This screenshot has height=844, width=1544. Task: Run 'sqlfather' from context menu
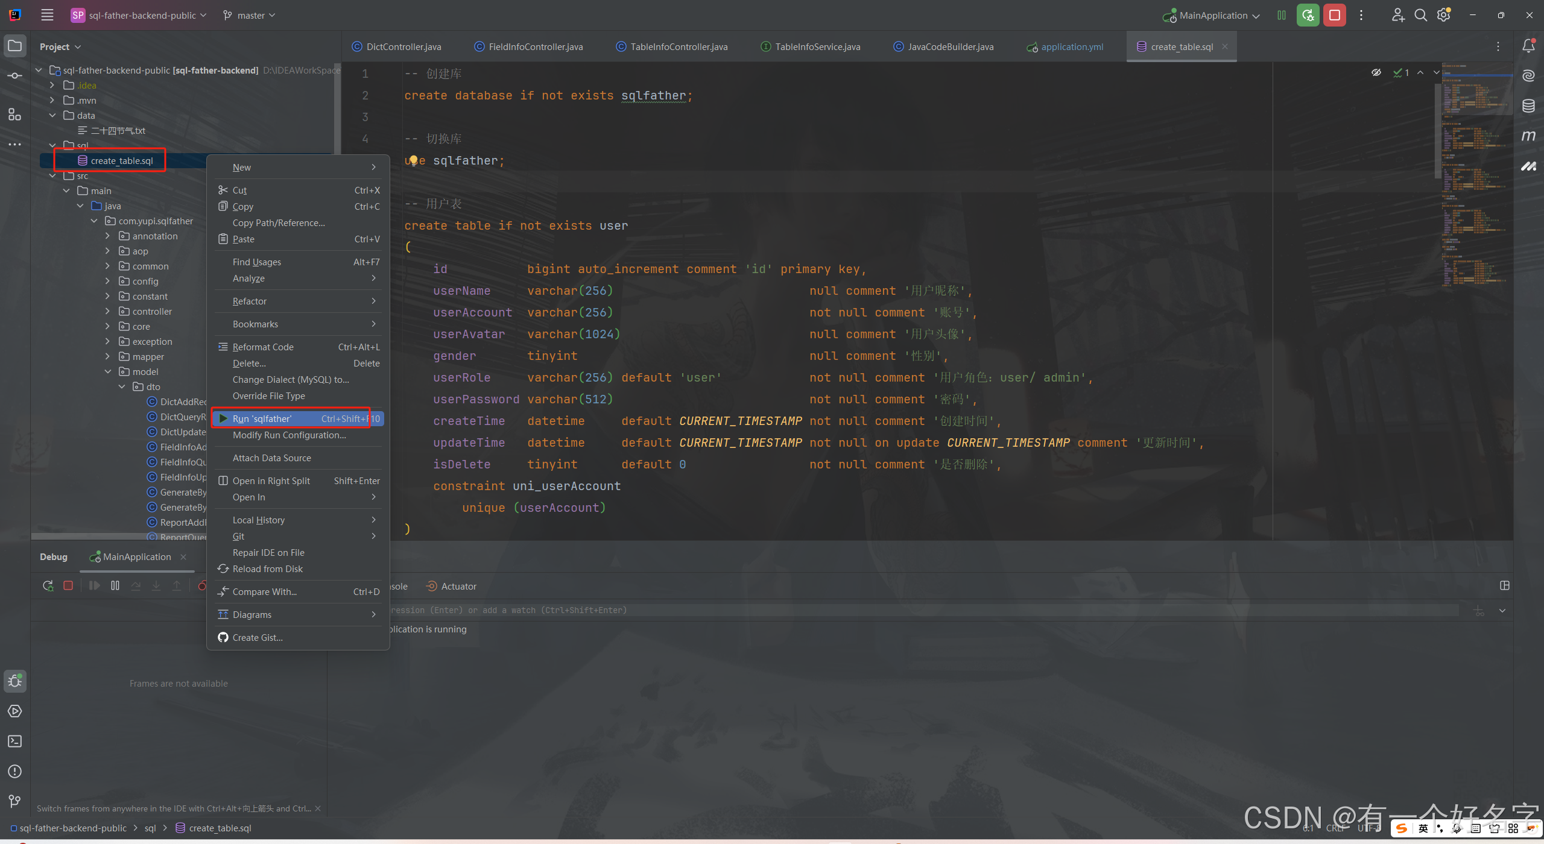(298, 418)
